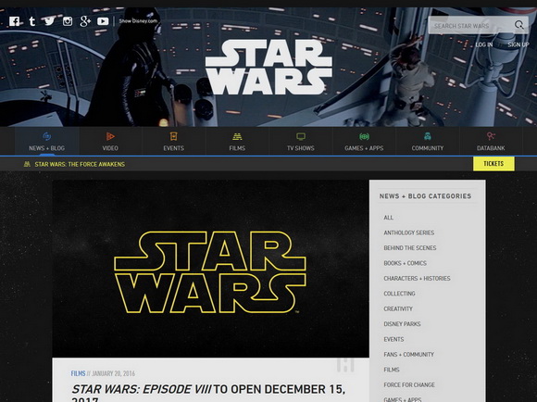Click the Films nav icon

tap(237, 137)
